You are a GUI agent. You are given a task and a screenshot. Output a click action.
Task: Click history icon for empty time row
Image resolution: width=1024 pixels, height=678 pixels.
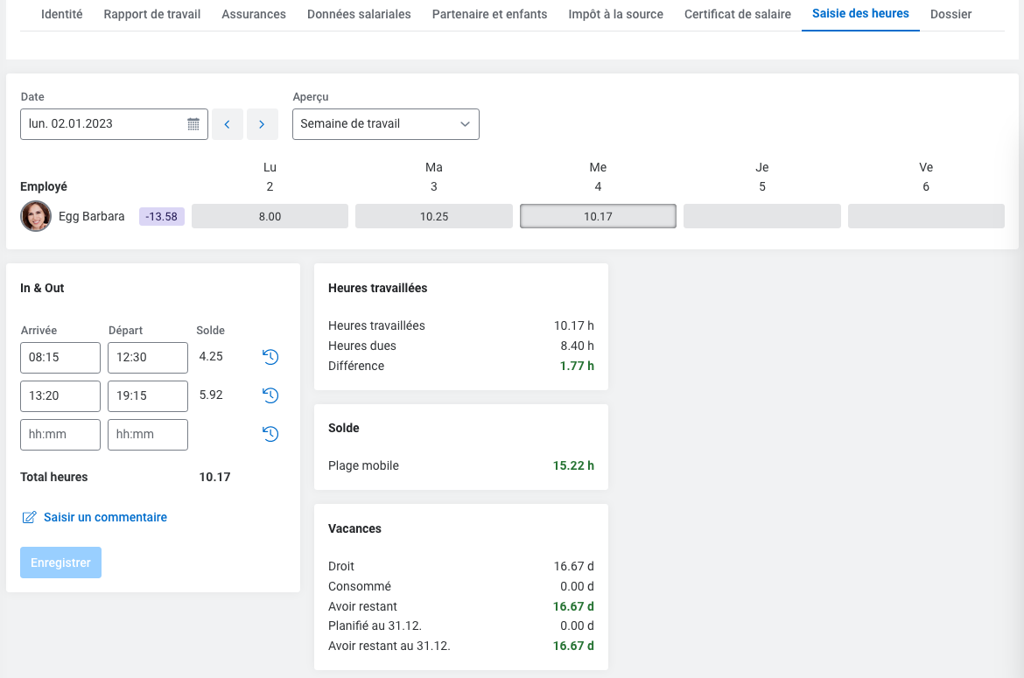270,434
